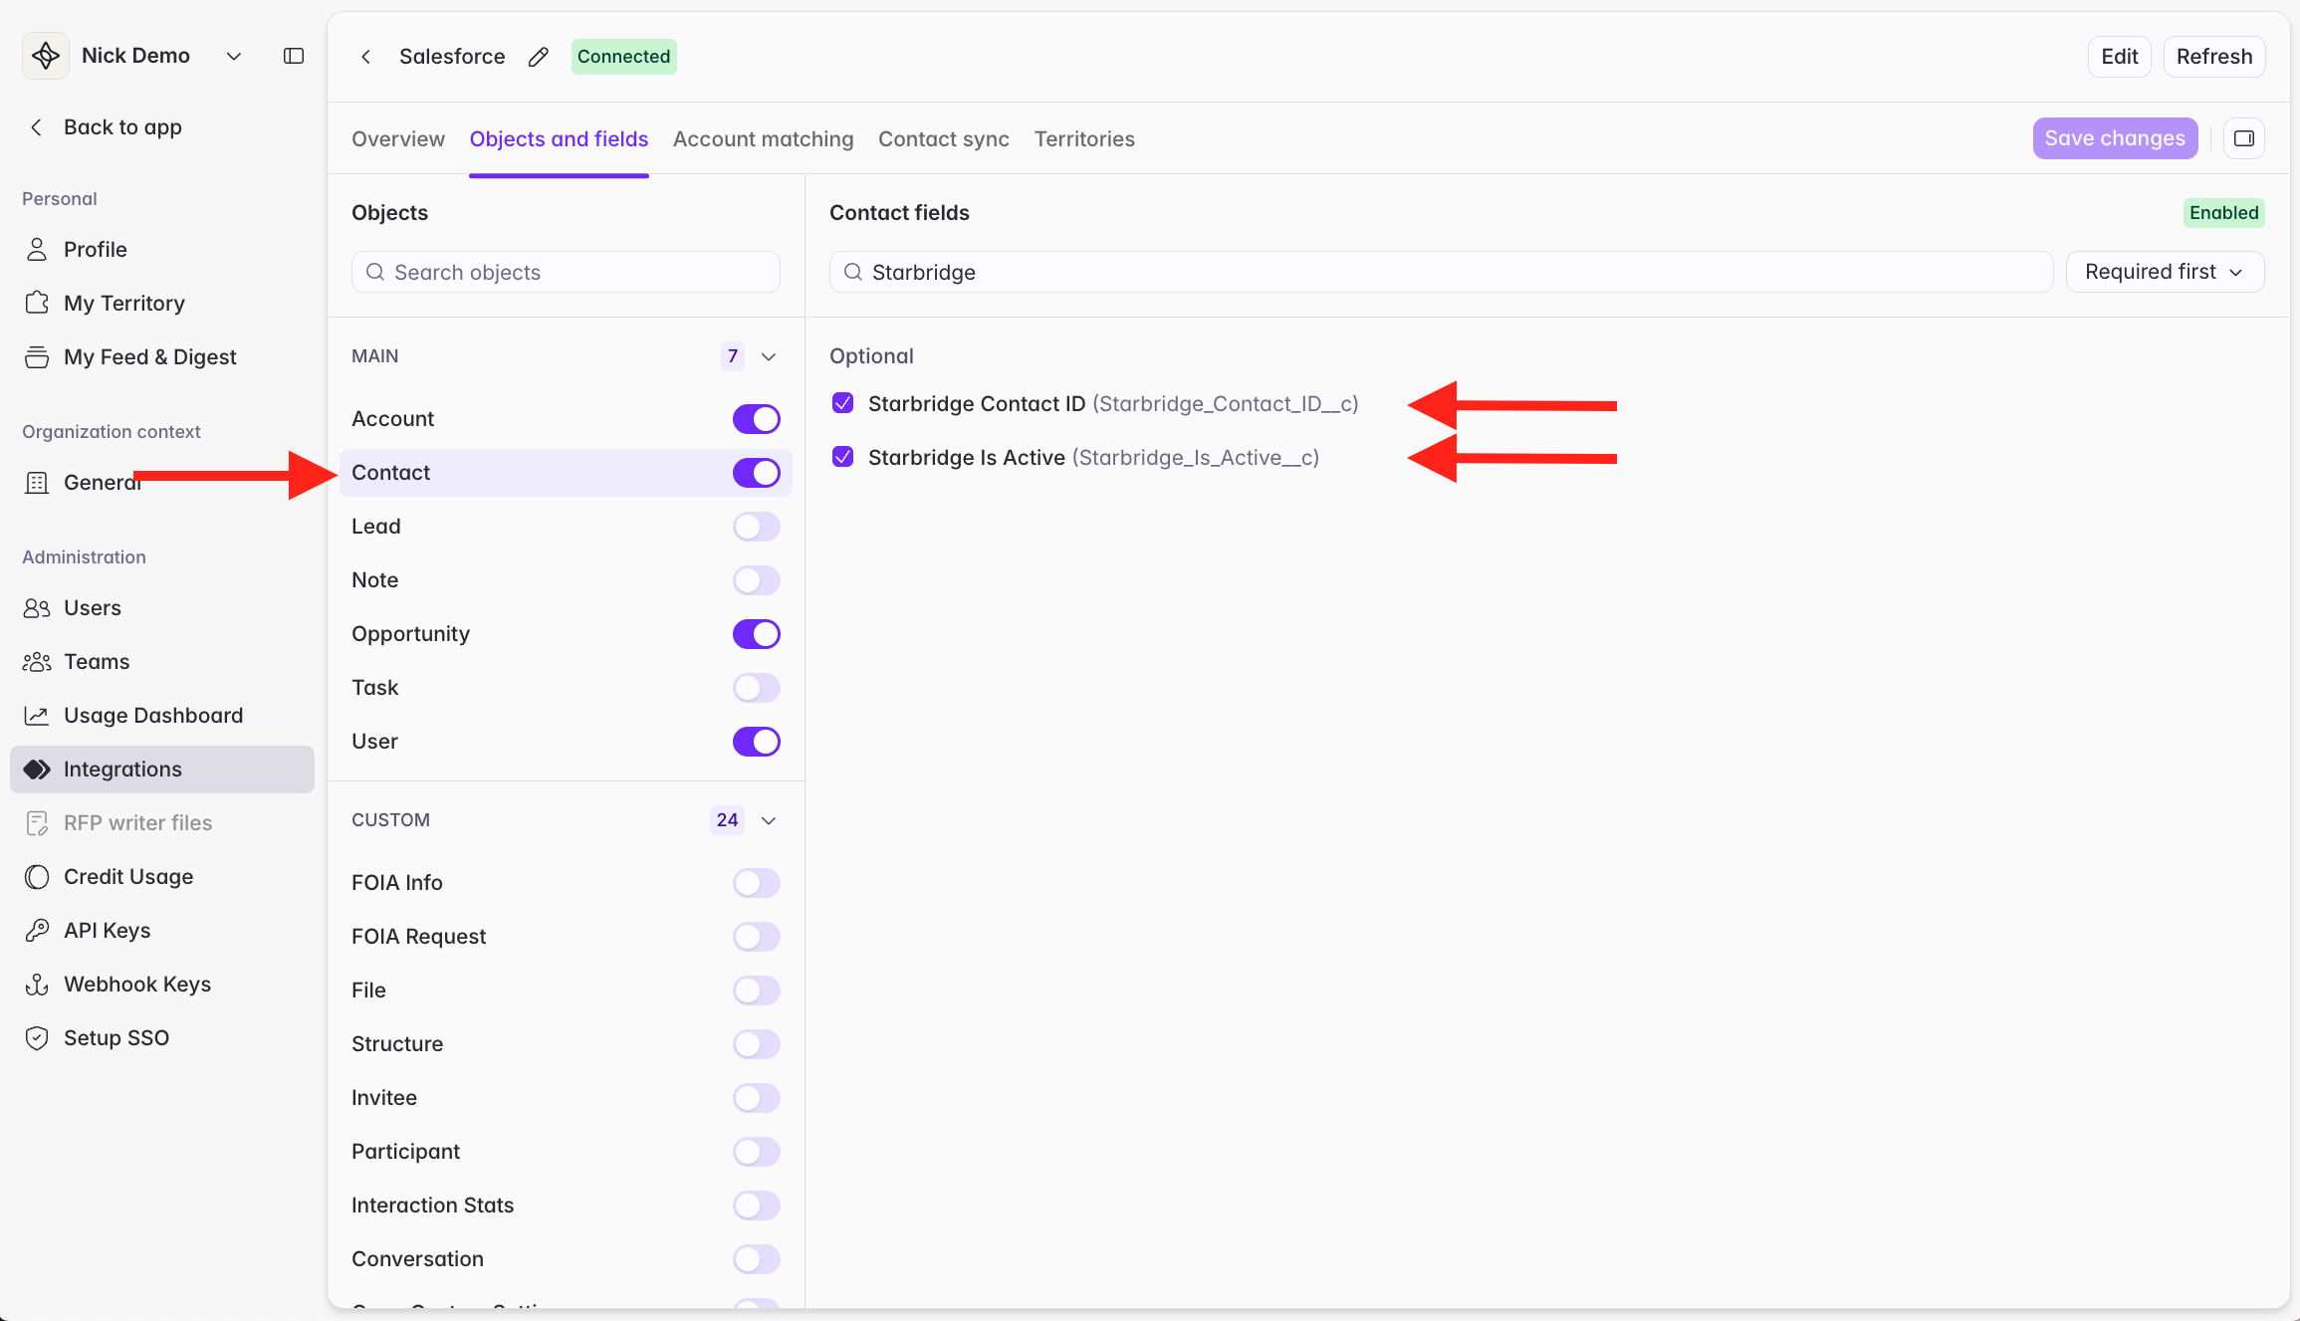
Task: Open the Nick Demo workspace dropdown
Action: [x=234, y=56]
